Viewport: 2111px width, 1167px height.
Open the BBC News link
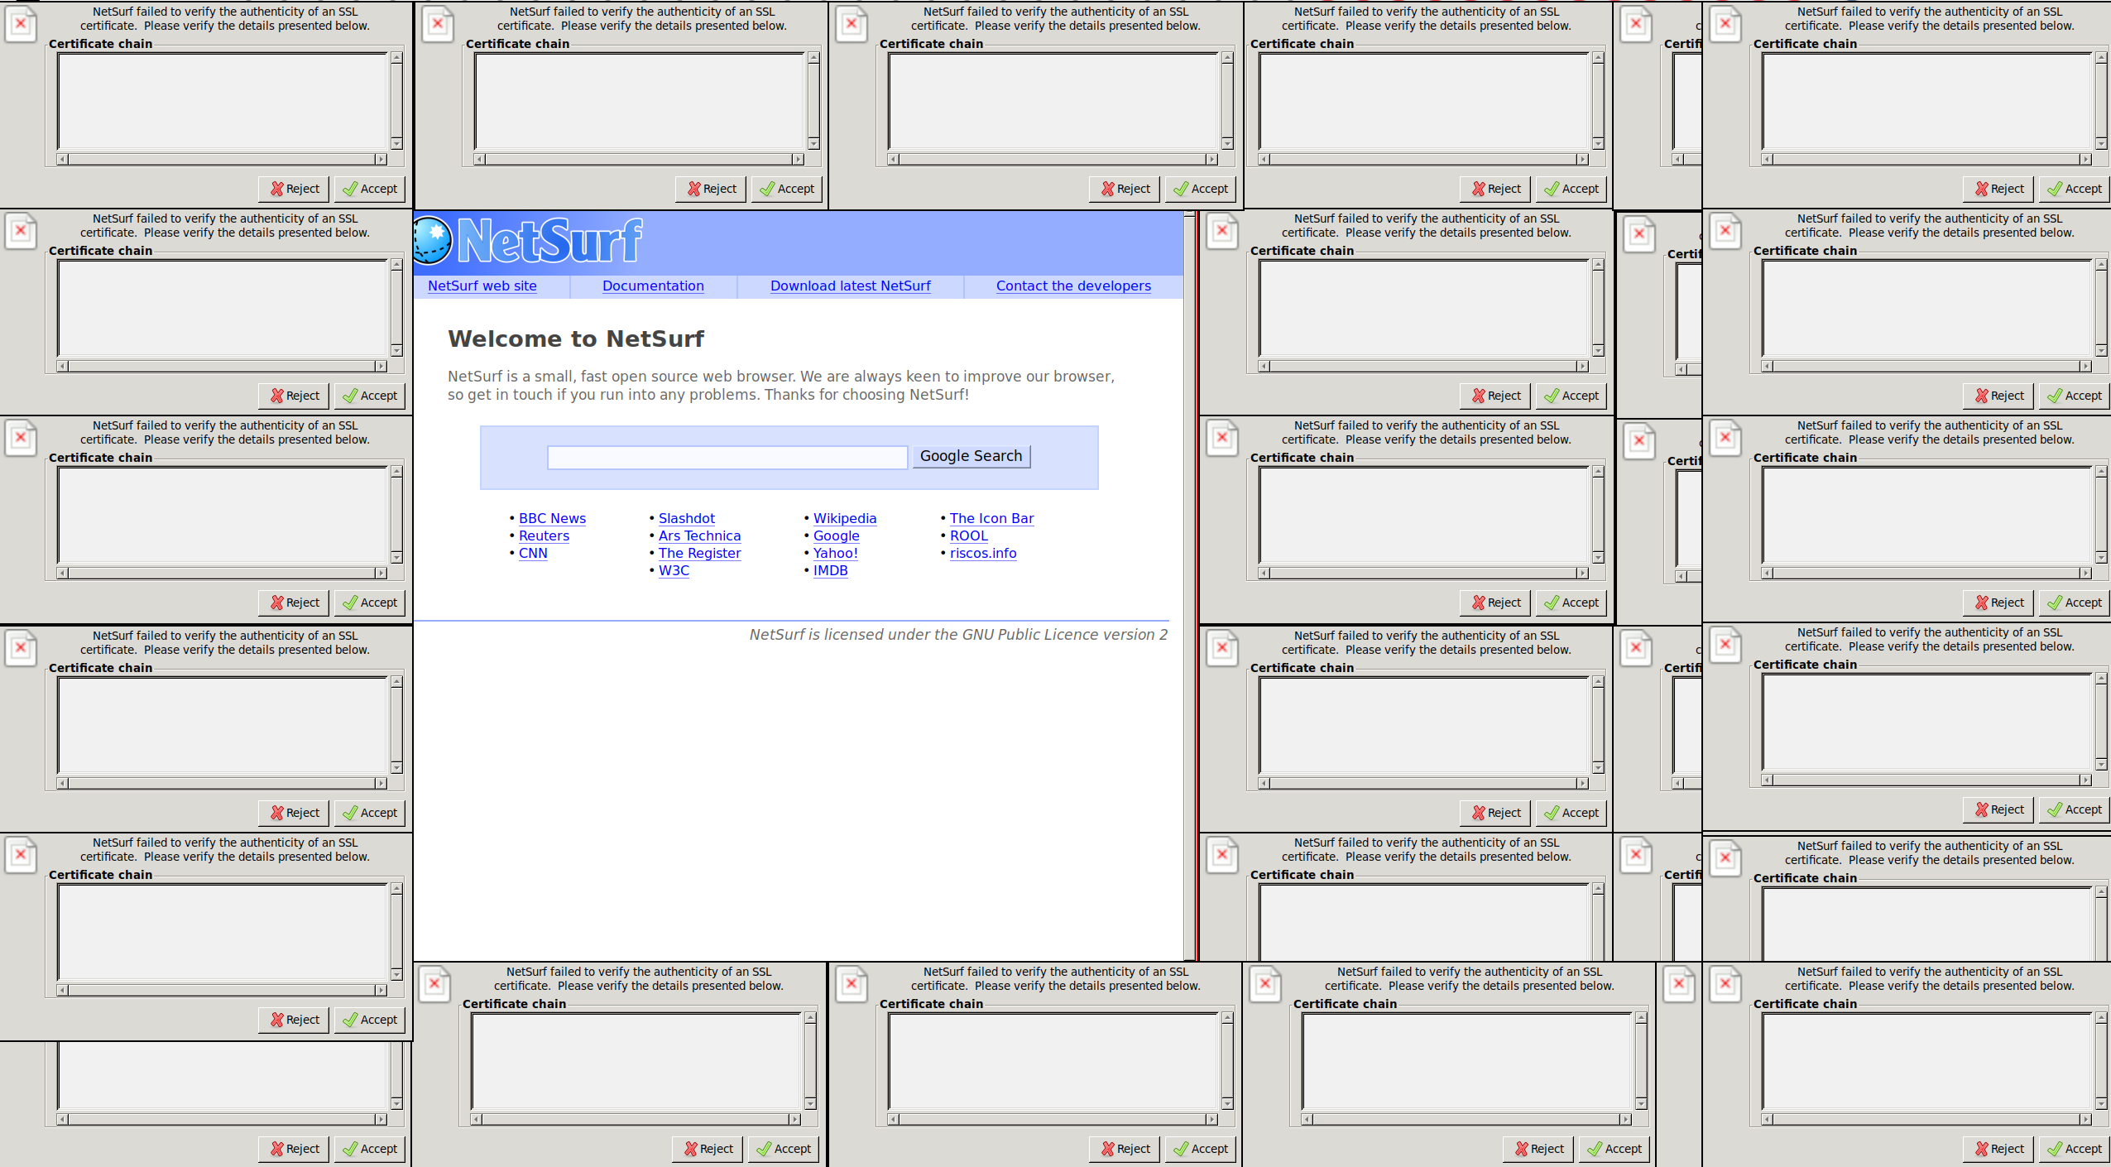pyautogui.click(x=552, y=518)
